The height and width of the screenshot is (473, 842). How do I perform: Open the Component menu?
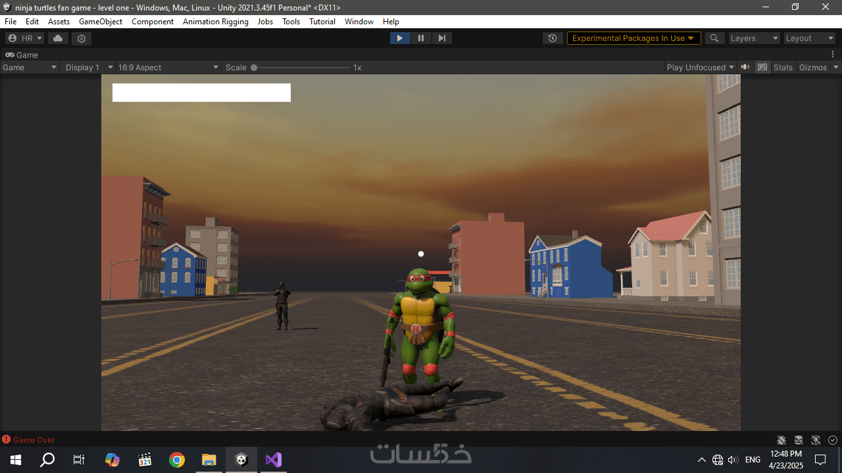pyautogui.click(x=153, y=22)
